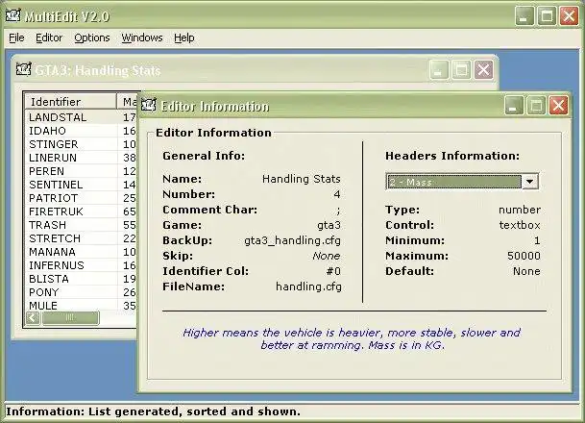Image resolution: width=585 pixels, height=423 pixels.
Task: Click the Maximum value '50000'
Action: click(524, 256)
